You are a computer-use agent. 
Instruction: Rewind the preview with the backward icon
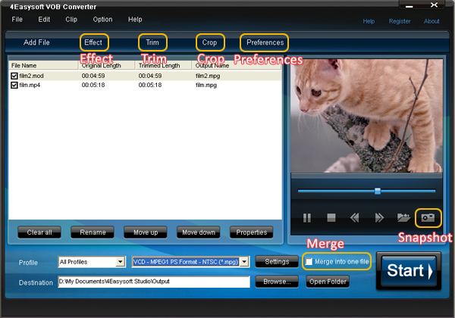tap(355, 217)
